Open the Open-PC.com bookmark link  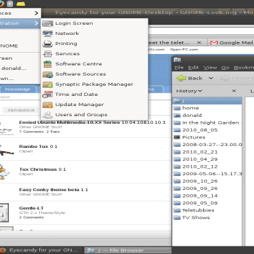pos(184,50)
